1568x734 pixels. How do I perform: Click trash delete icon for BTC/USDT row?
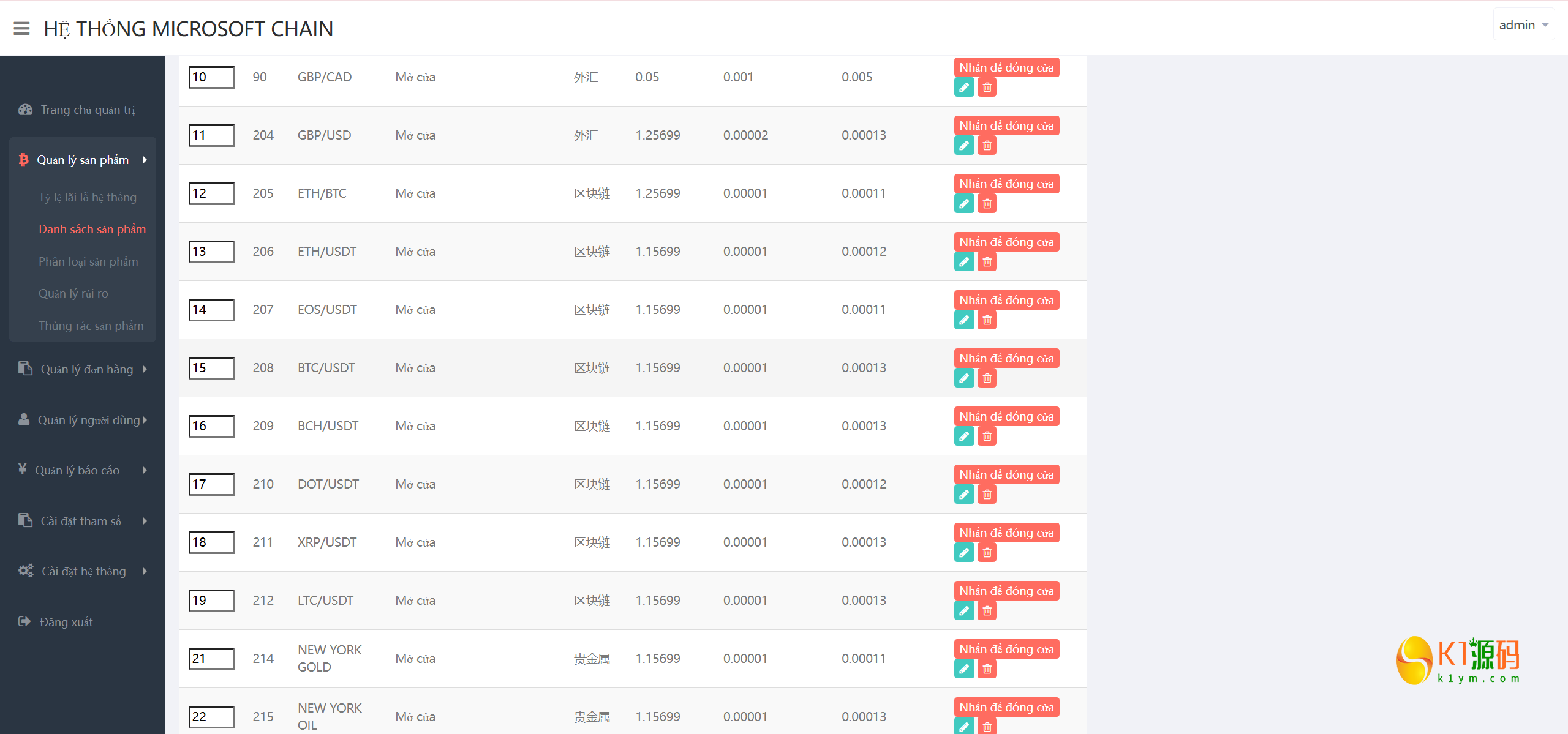[x=987, y=378]
